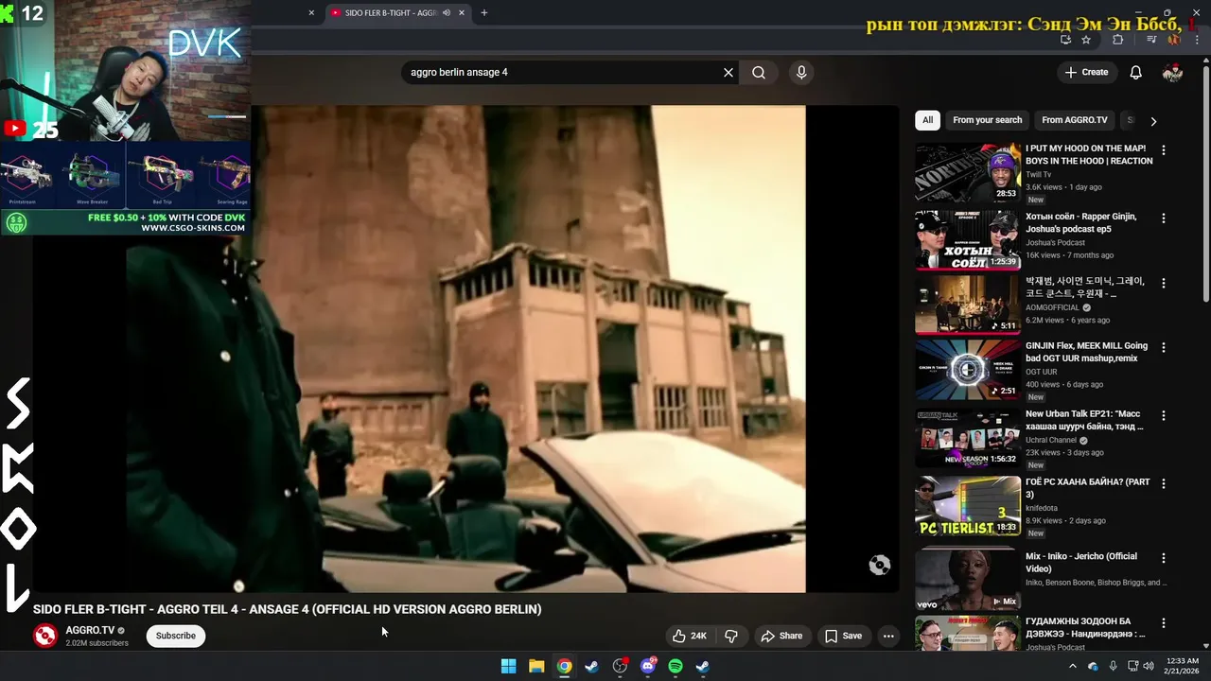Open taskbar volume control
1211x681 pixels.
point(1149,666)
